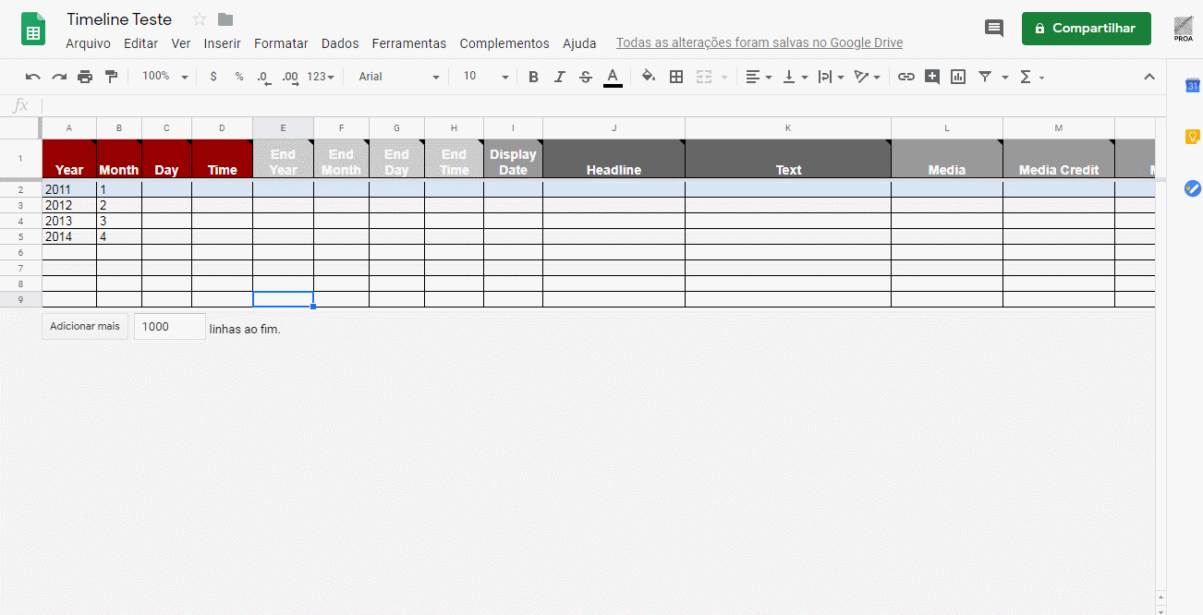Open the Ajuda menu

coord(579,43)
